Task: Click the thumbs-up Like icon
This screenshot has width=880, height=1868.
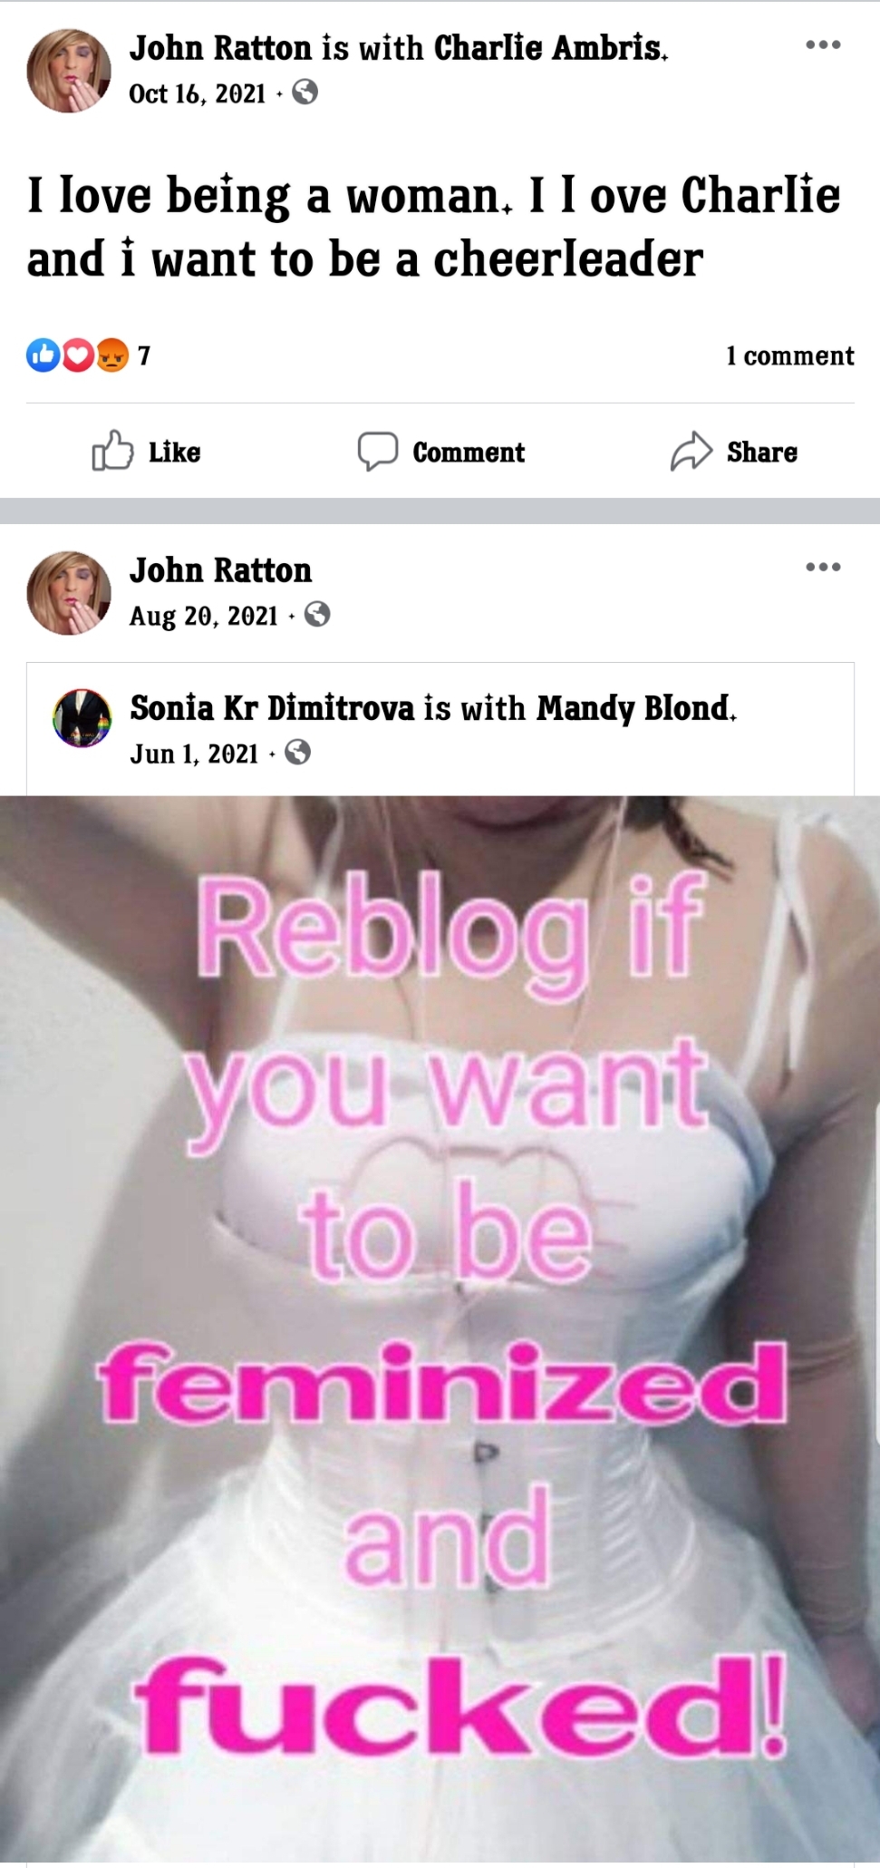Action: (112, 451)
